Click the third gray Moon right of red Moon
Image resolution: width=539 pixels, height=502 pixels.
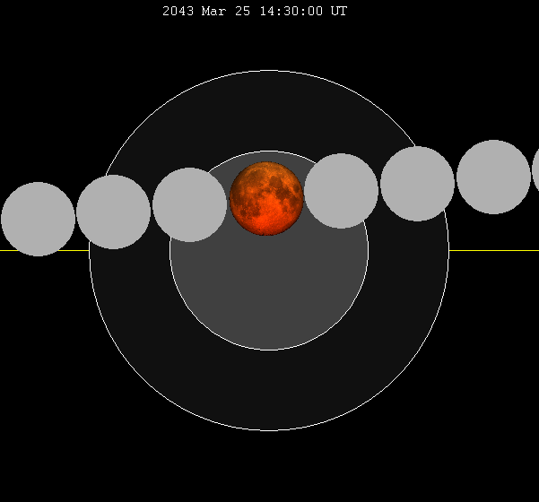point(493,177)
